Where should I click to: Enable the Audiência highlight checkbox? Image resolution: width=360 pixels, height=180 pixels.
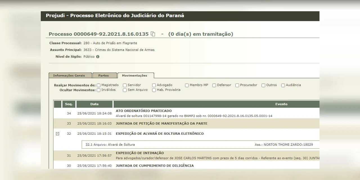283,85
